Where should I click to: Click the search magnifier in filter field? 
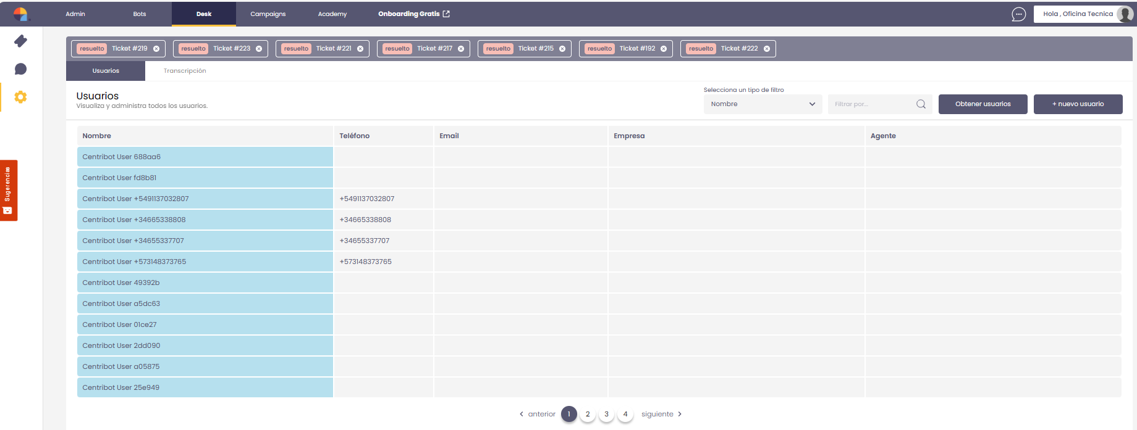click(921, 104)
